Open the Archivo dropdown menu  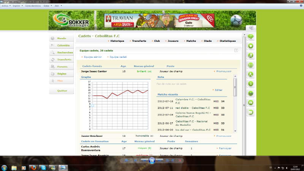(6, 6)
